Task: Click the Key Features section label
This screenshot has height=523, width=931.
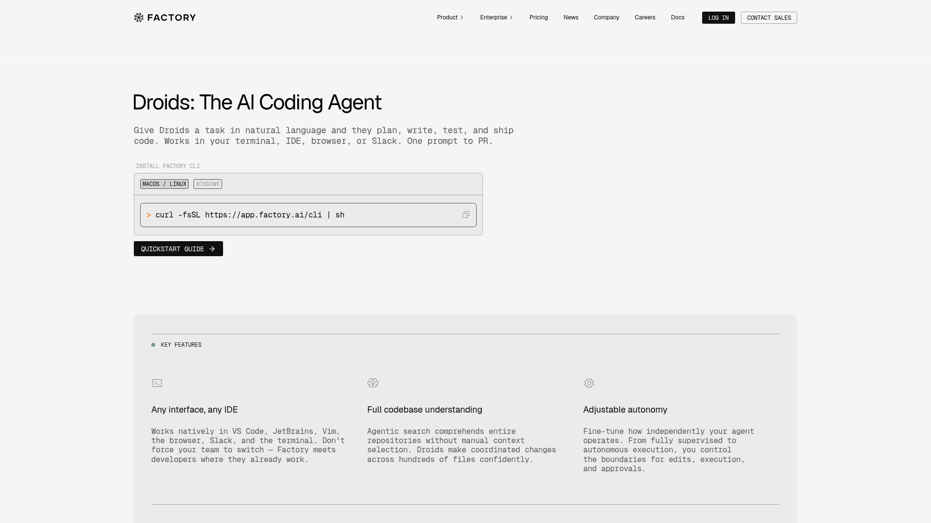Action: [181, 345]
